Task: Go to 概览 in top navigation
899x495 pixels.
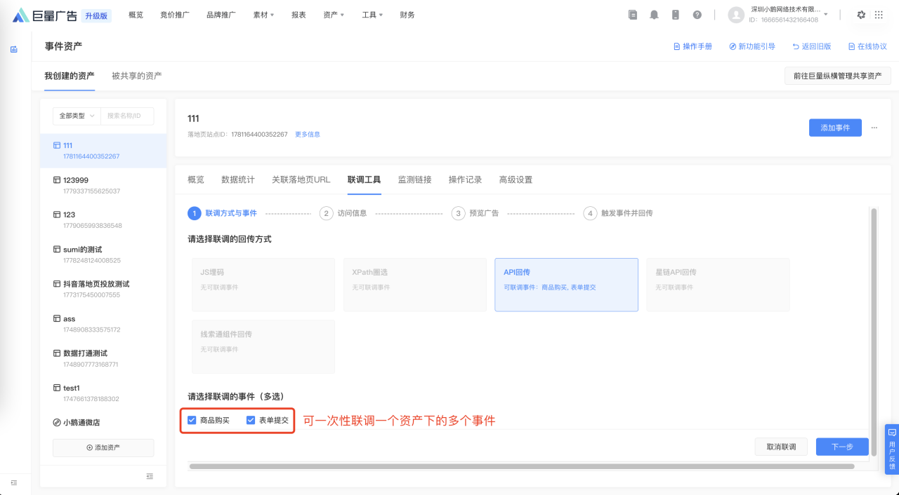Action: (x=136, y=15)
